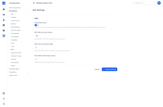Viewport: 163px width, 107px height.
Task: Open the users icon in sidebar
Action: click(4, 20)
